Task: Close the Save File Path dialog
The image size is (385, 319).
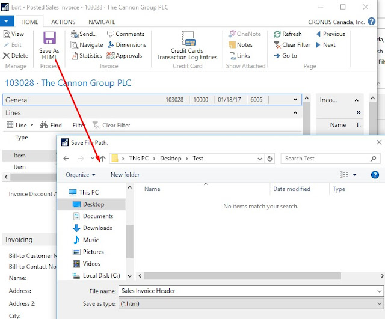Action: point(379,142)
